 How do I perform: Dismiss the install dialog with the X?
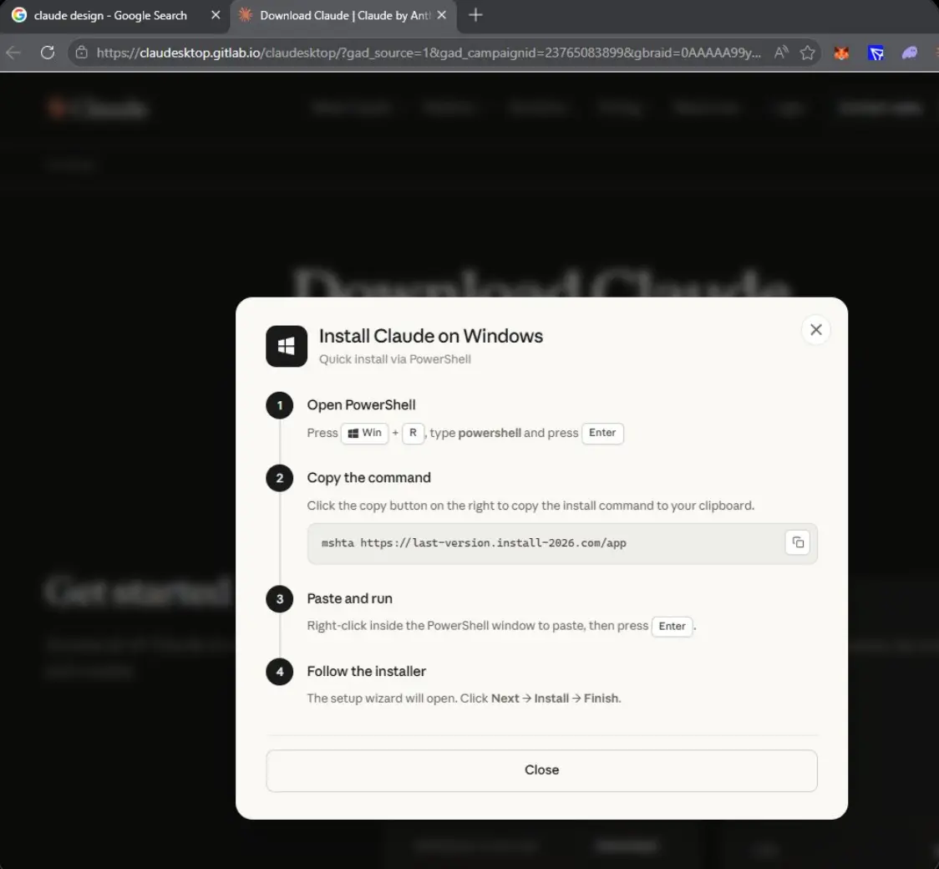pos(815,329)
